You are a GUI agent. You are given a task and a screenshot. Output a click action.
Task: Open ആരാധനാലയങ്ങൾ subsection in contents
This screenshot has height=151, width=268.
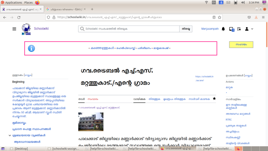(x=27, y=142)
